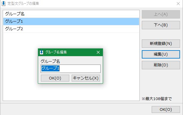This screenshot has height=115, width=183.
Task: Click the 定型文グループの編集 window title icon
Action: (4, 4)
